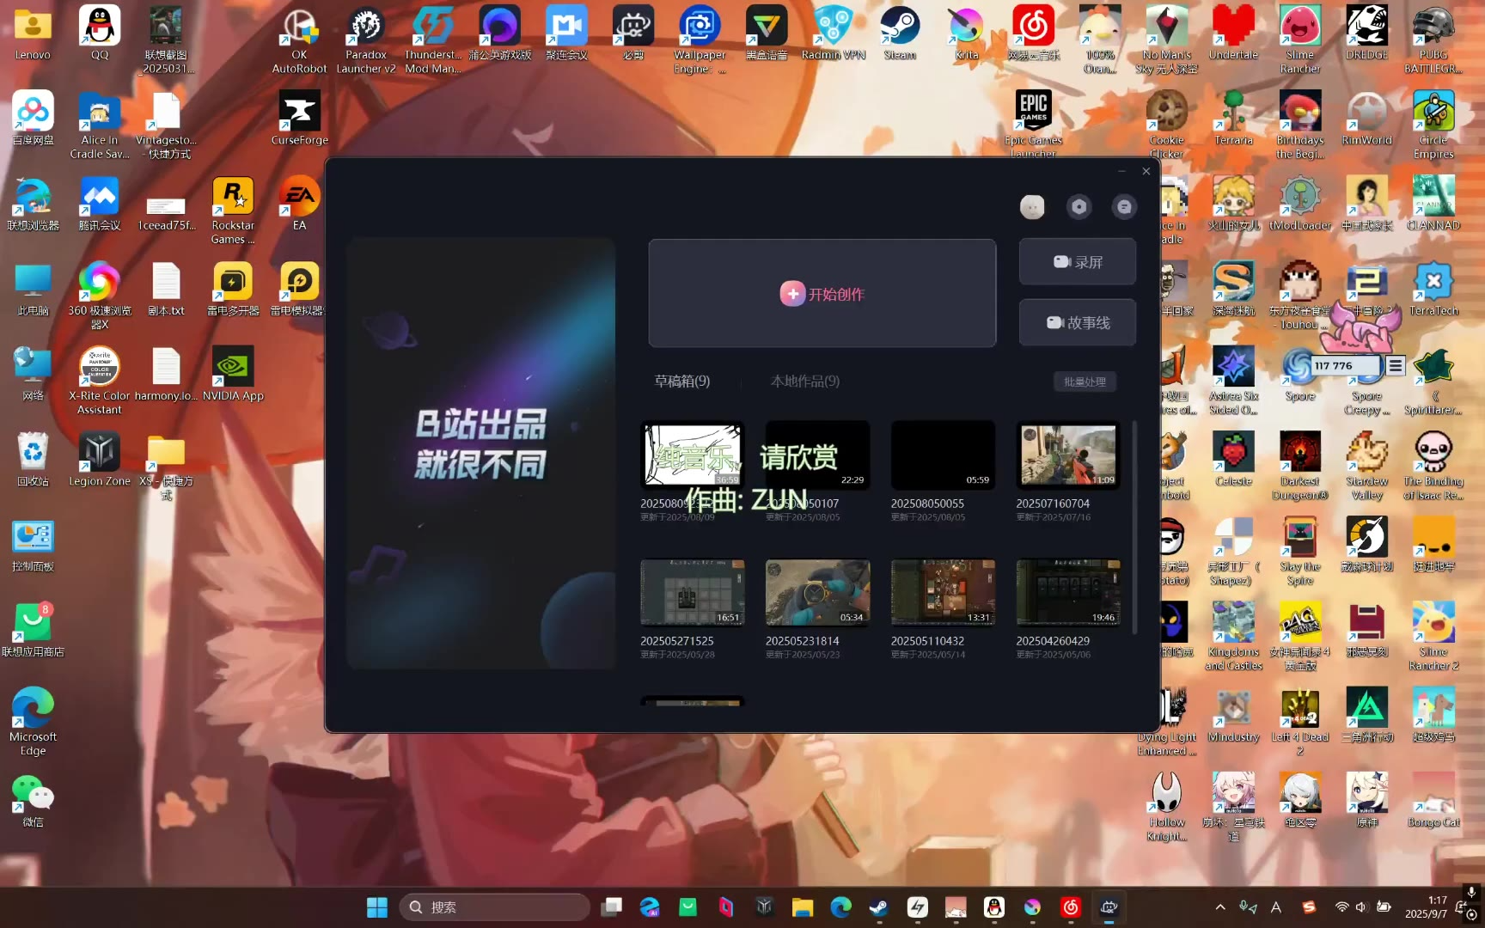
Task: Select the Microsoft Edge desktop icon
Action: coord(33,722)
